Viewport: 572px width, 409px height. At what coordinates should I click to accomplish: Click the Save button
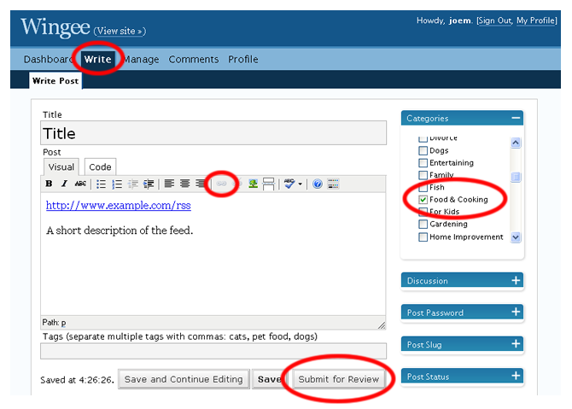269,379
